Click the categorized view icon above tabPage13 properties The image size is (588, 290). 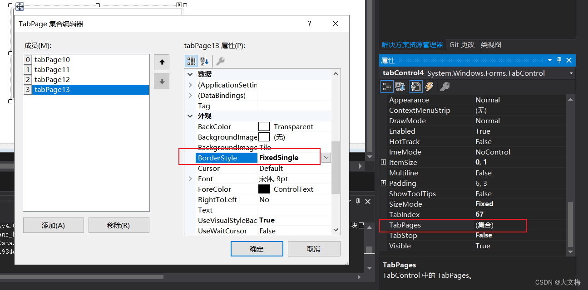point(191,61)
